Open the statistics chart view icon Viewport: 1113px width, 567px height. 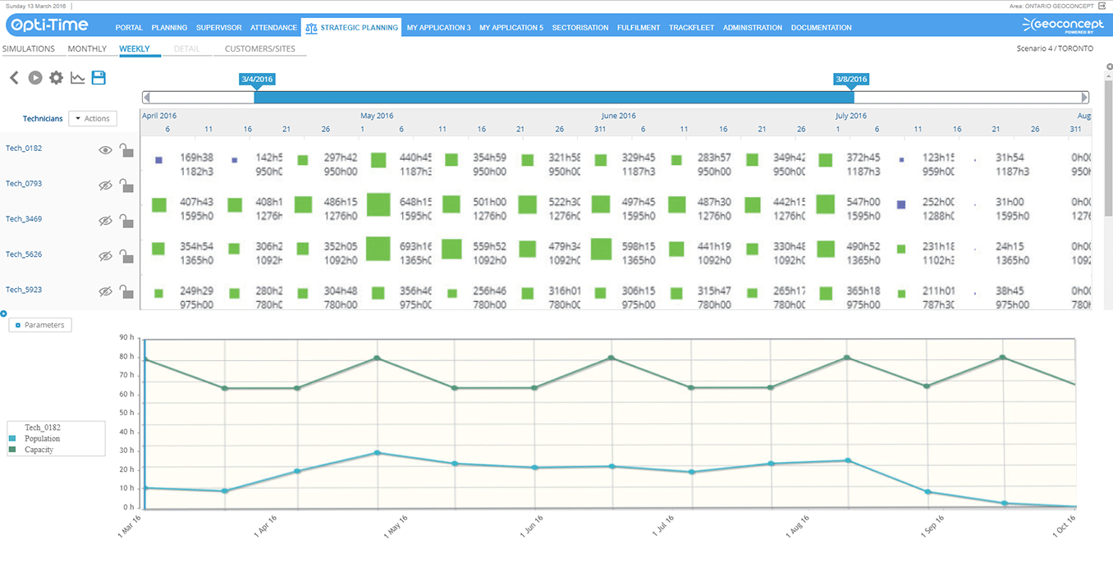(x=77, y=77)
